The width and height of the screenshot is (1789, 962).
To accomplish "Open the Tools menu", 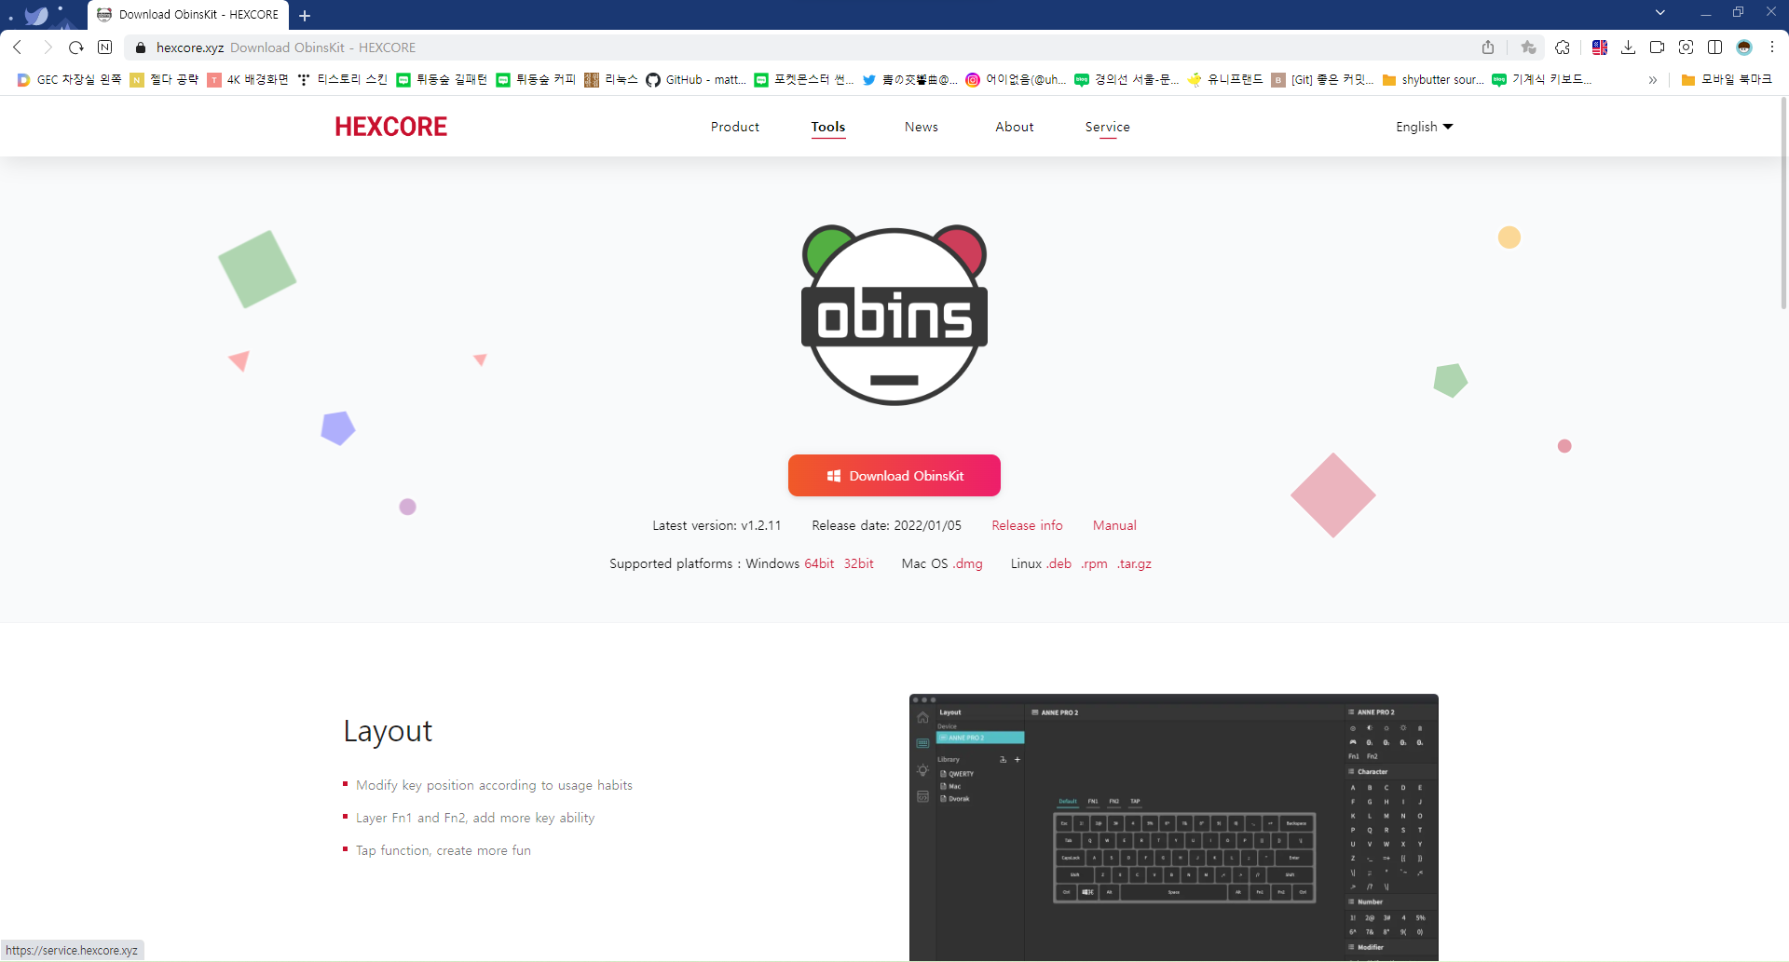I will coord(828,127).
